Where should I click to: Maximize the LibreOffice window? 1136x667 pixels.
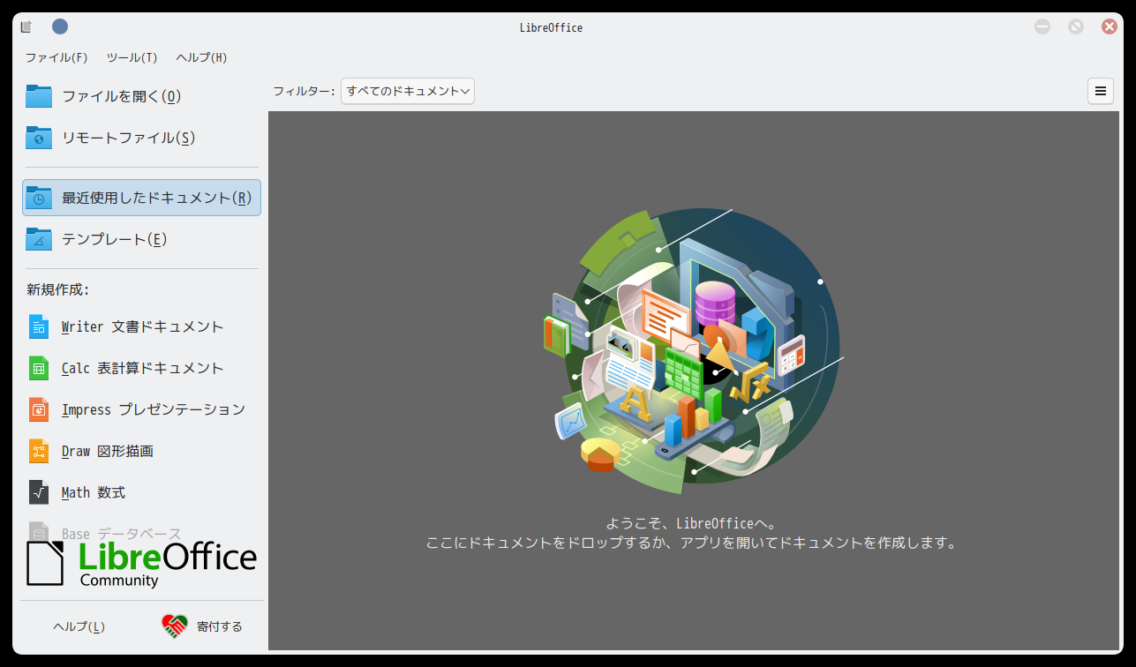(x=1076, y=26)
